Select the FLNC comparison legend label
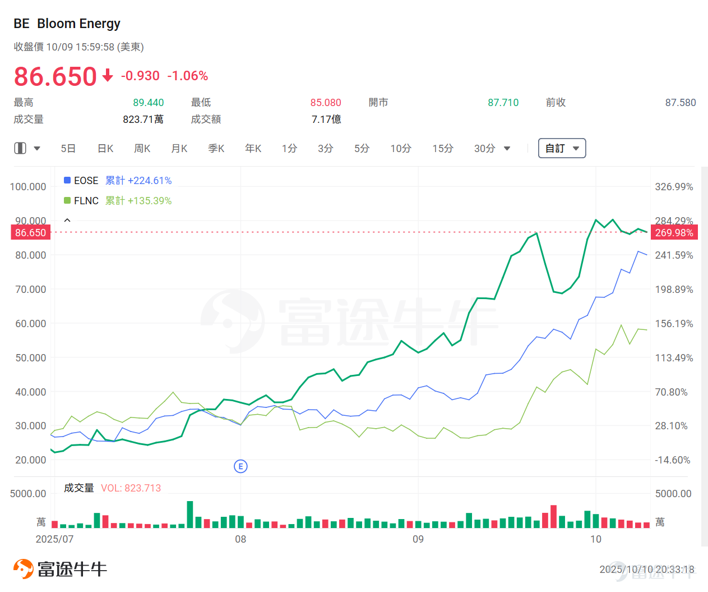The width and height of the screenshot is (708, 592). pyautogui.click(x=86, y=200)
